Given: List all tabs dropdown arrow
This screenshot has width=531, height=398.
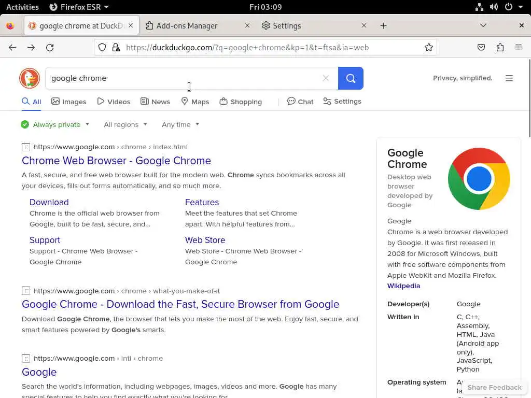Looking at the screenshot, I should tap(483, 26).
